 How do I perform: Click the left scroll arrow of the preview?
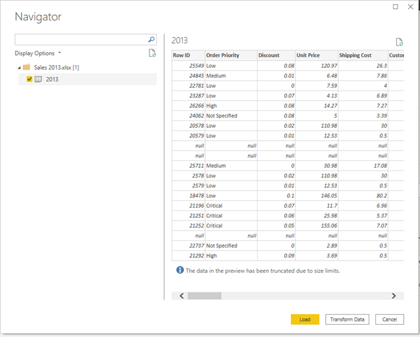(x=182, y=296)
